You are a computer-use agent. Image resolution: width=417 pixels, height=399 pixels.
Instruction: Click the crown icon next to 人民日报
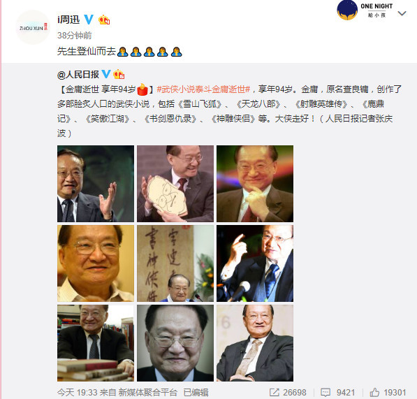(x=119, y=74)
